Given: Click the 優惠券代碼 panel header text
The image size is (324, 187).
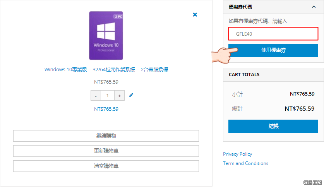Looking at the screenshot, I should point(240,7).
